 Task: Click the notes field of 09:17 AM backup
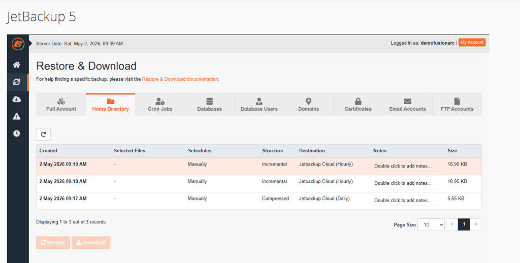[x=407, y=201]
